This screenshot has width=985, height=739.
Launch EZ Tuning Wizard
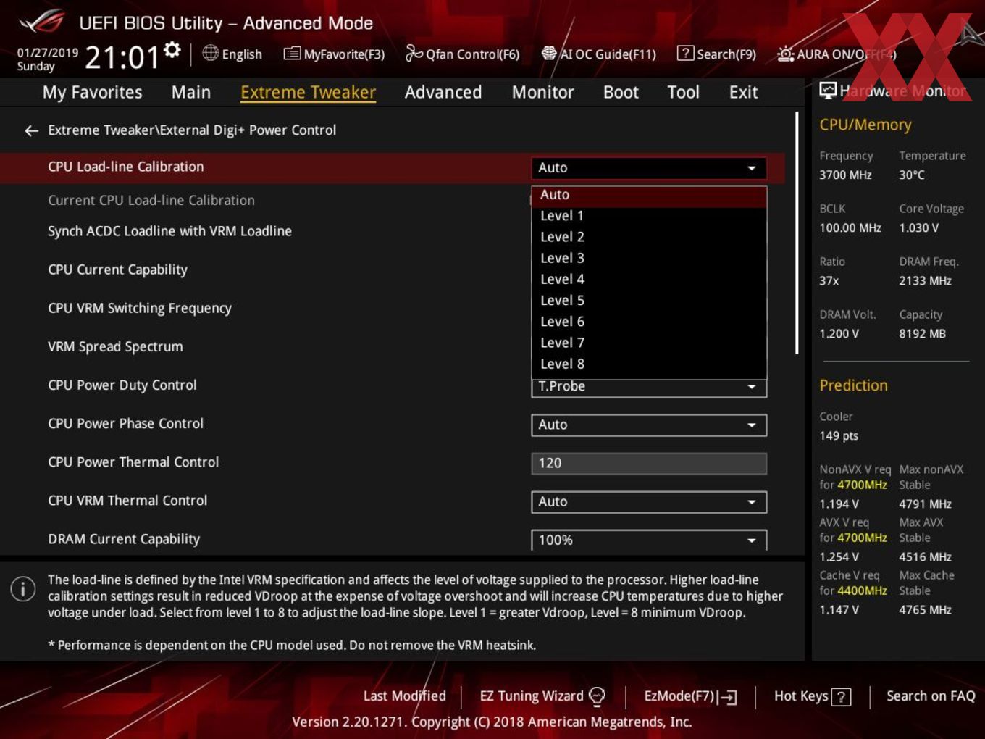(x=542, y=696)
